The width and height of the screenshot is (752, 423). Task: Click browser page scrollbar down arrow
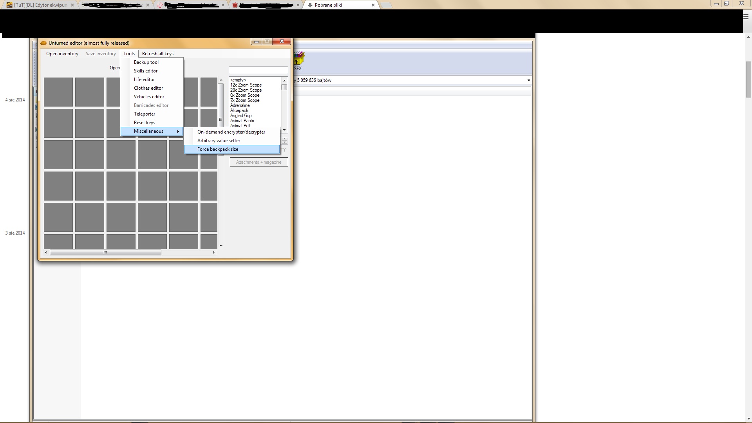[x=748, y=419]
